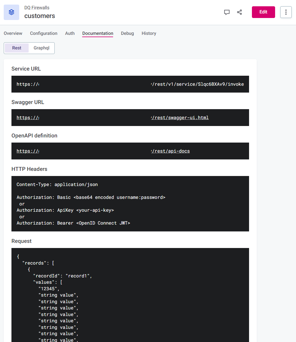Click the HTTP Headers code block
This screenshot has height=342, width=296.
[130, 203]
